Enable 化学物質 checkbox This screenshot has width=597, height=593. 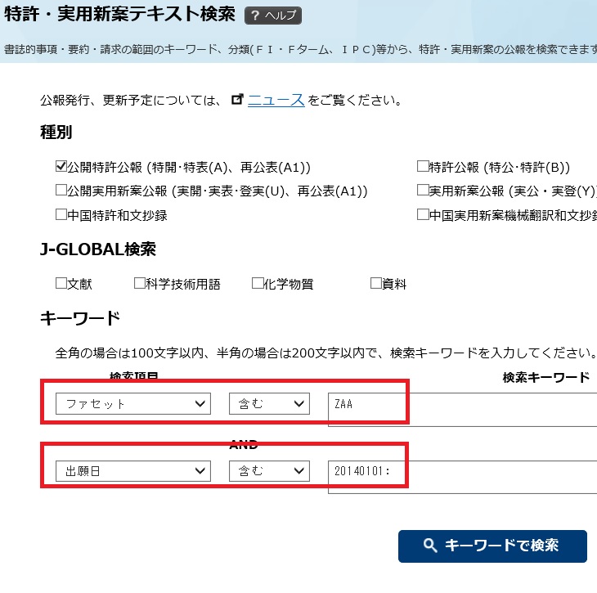tap(258, 283)
